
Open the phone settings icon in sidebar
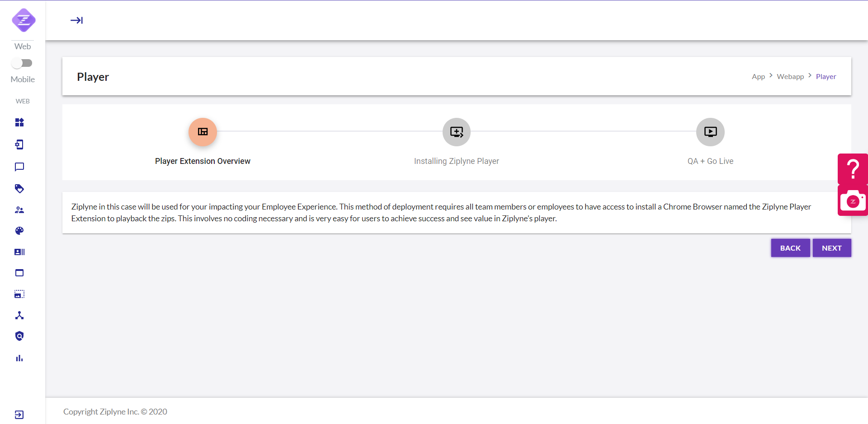pos(19,144)
